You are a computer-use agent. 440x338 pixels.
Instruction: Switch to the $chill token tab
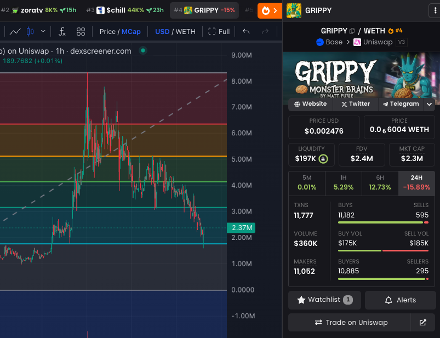[x=115, y=10]
